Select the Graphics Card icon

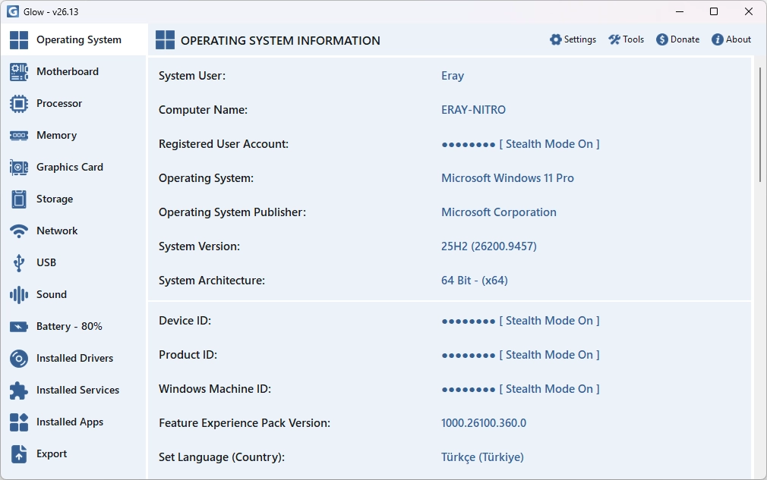(18, 168)
